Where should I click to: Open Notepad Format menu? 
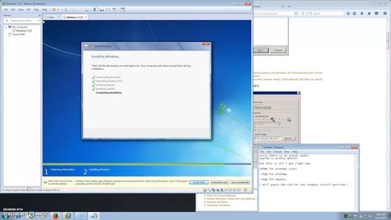[277, 152]
